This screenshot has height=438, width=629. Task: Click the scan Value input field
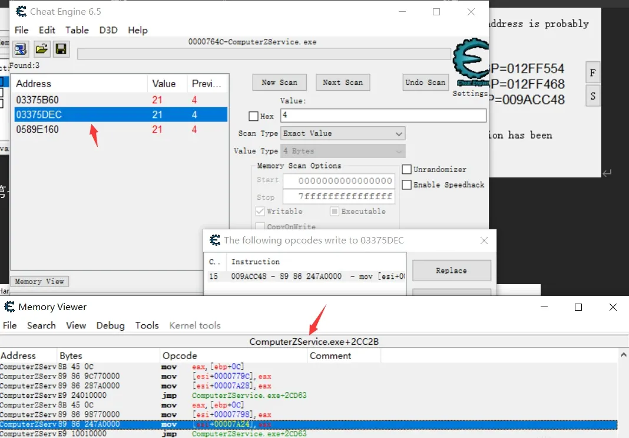pos(383,116)
